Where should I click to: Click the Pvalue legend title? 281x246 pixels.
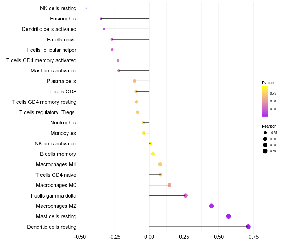point(268,83)
